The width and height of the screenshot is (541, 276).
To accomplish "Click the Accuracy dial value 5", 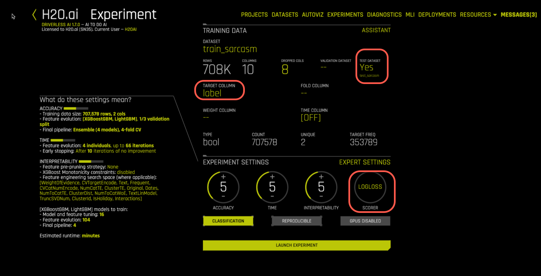I will coord(223,187).
